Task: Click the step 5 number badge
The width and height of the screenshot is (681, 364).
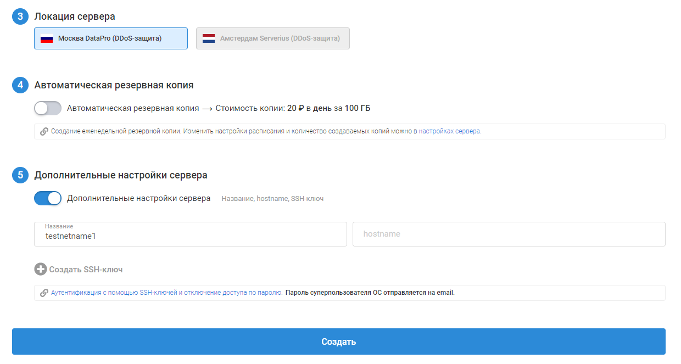Action: click(20, 175)
